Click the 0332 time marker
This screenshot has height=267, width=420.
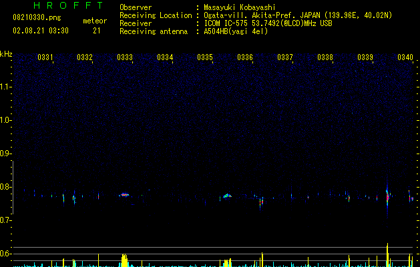(85, 57)
